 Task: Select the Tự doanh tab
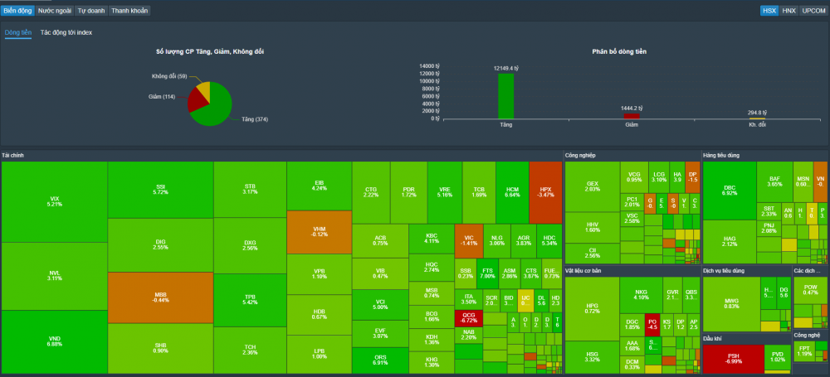tap(91, 11)
